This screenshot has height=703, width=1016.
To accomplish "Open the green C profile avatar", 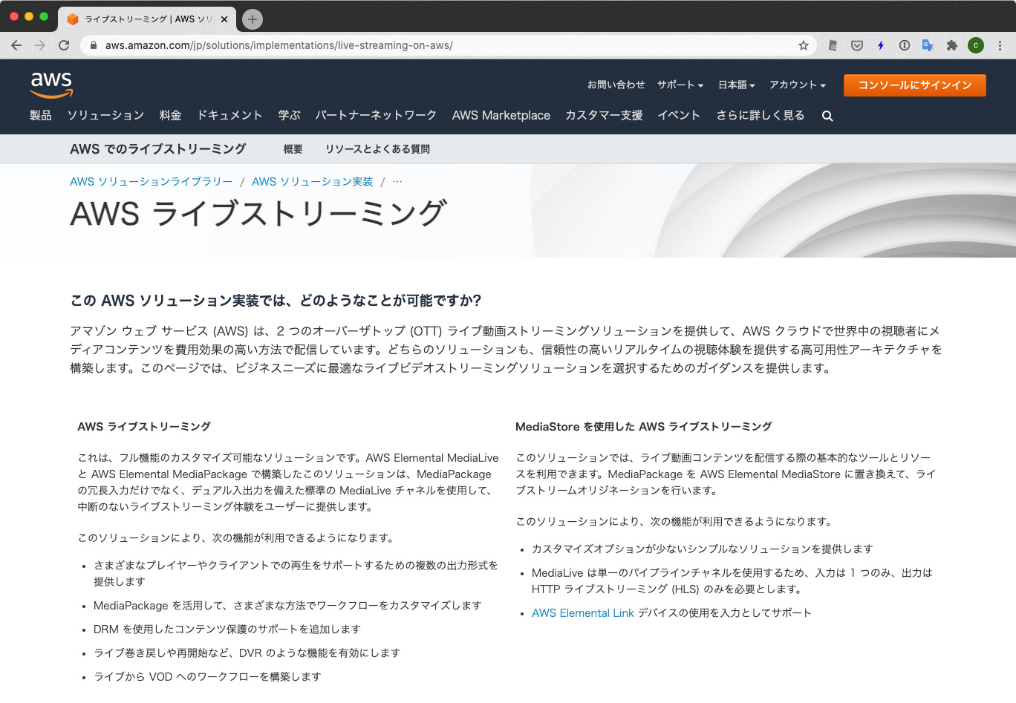I will pyautogui.click(x=976, y=45).
